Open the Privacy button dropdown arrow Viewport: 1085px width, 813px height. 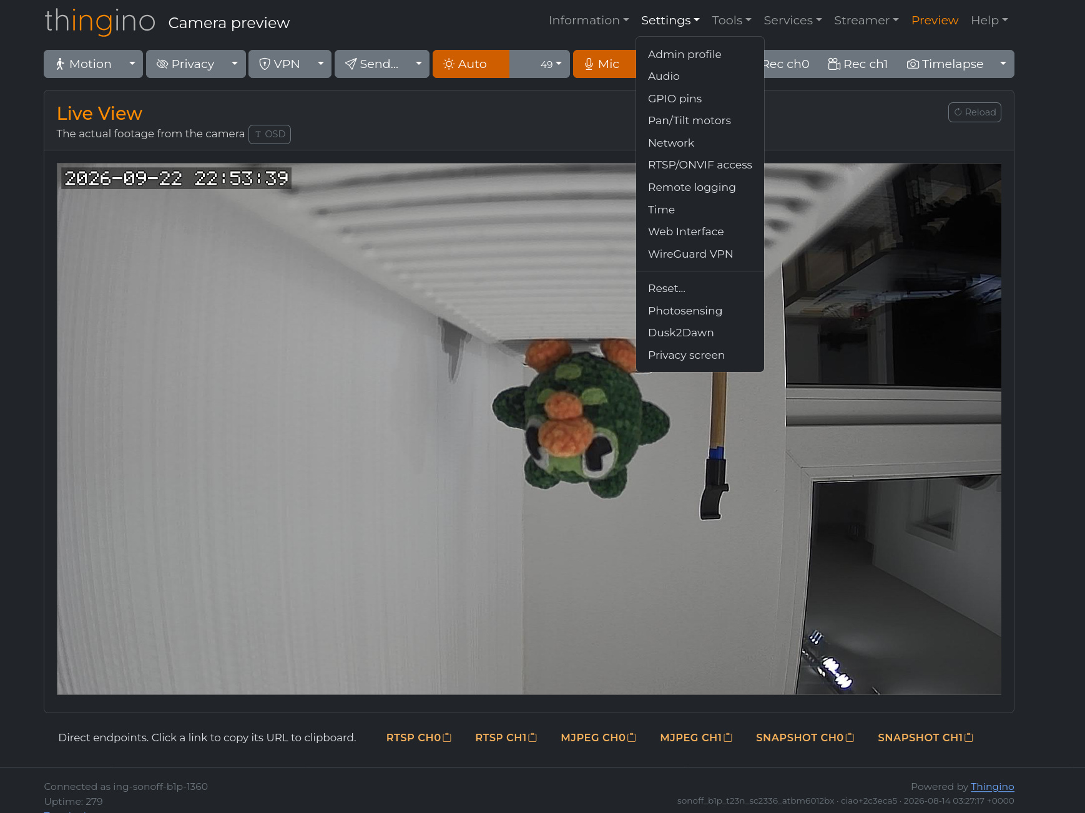235,64
